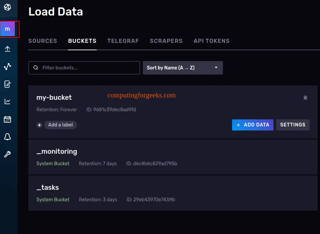The image size is (320, 234).
Task: Click the search magnifier in filter box
Action: [x=36, y=68]
